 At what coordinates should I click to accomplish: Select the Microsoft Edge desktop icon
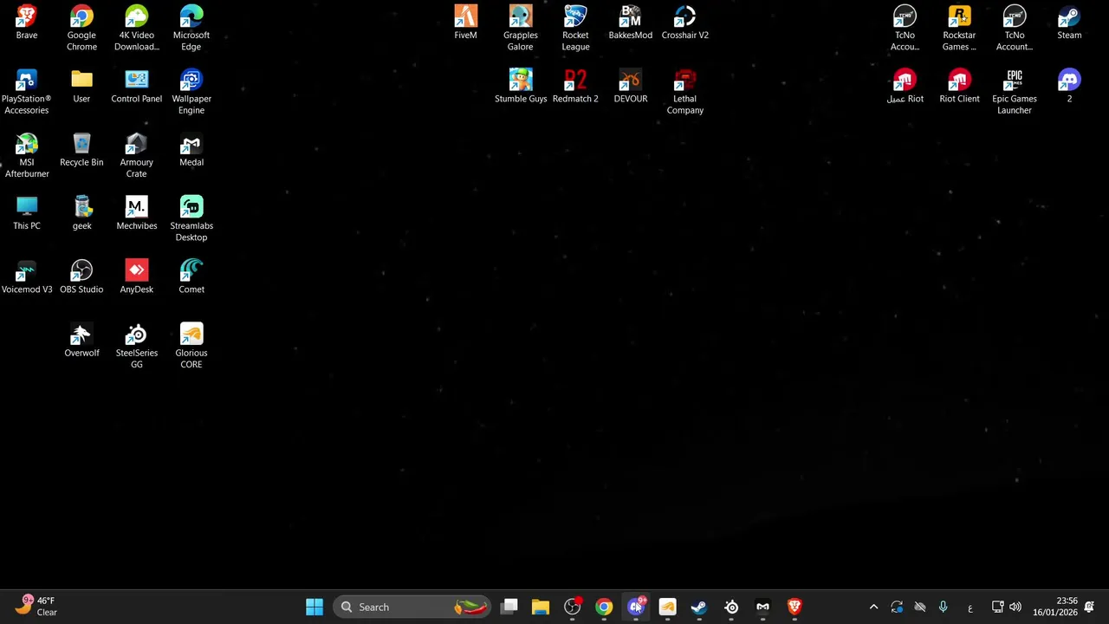click(x=191, y=29)
